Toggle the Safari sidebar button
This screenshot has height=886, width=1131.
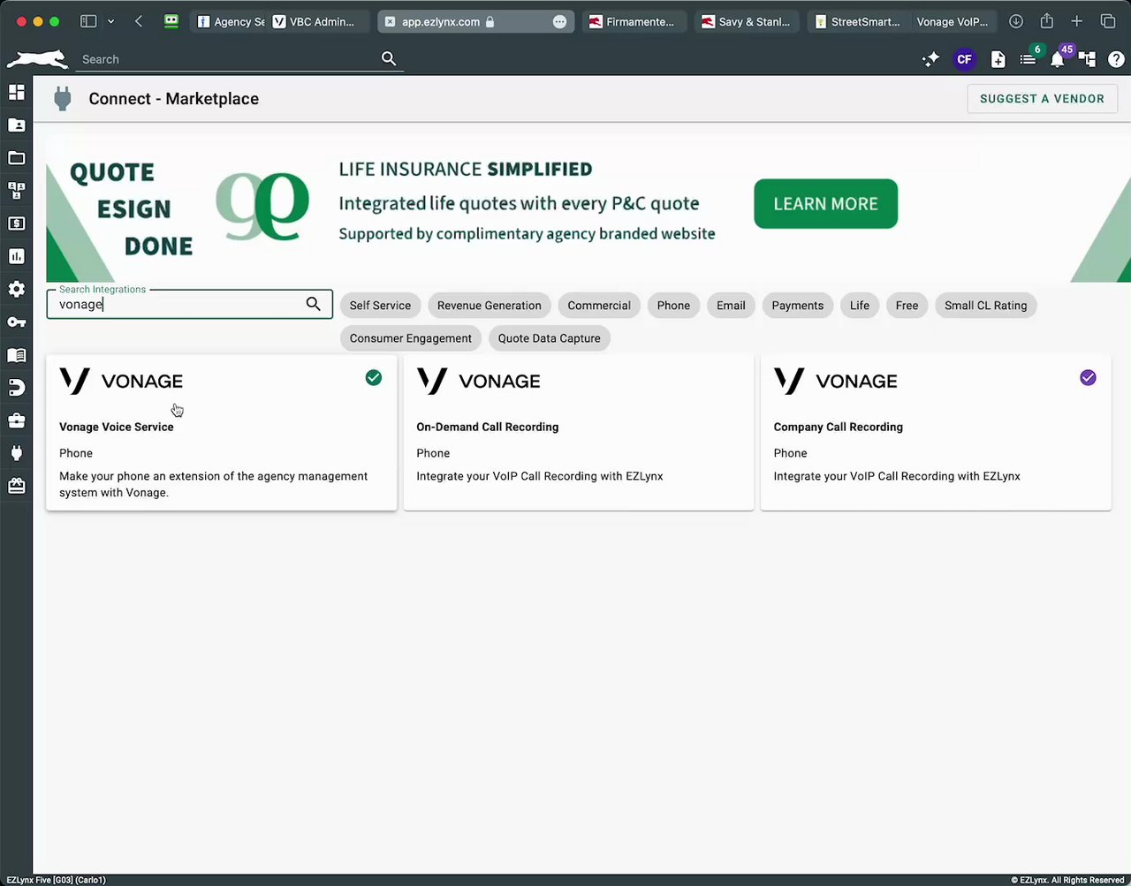click(88, 21)
